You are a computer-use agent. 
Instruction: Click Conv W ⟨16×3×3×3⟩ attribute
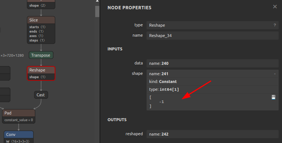click(18, 141)
